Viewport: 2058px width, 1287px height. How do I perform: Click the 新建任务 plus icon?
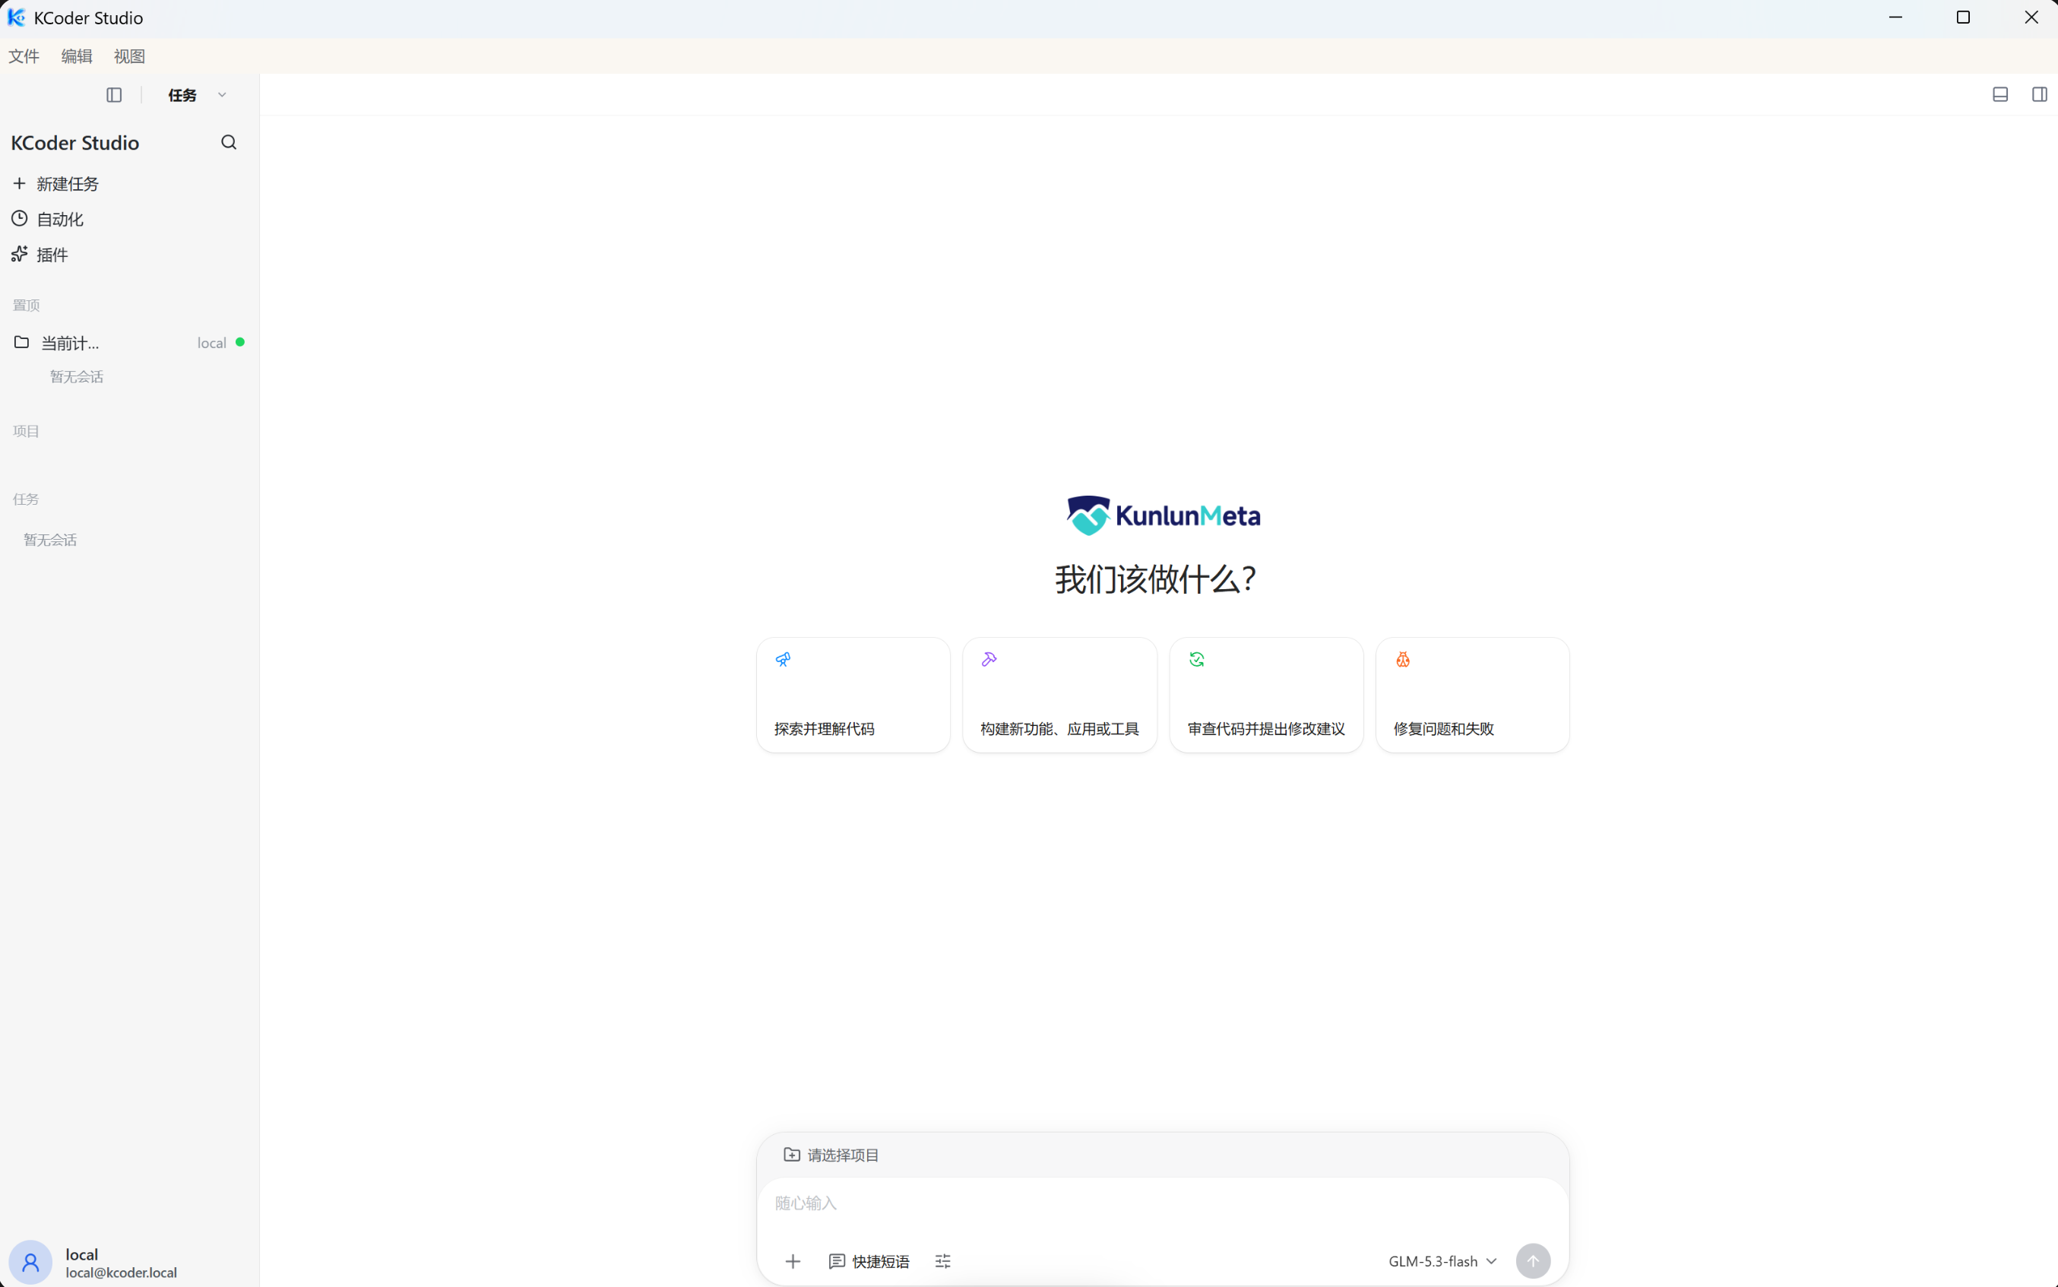(x=20, y=183)
